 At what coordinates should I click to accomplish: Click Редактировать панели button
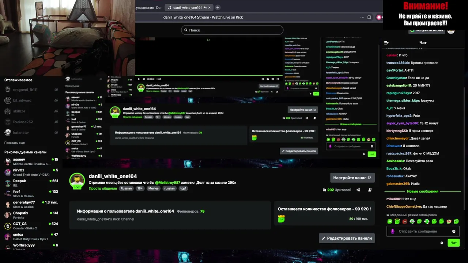click(x=347, y=238)
